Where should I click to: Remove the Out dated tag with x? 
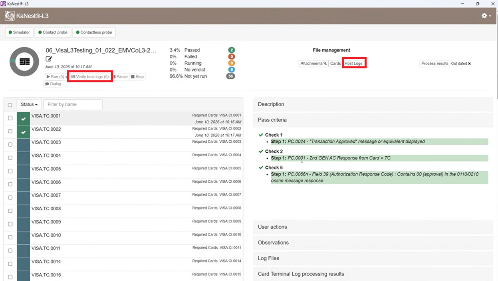[x=469, y=64]
